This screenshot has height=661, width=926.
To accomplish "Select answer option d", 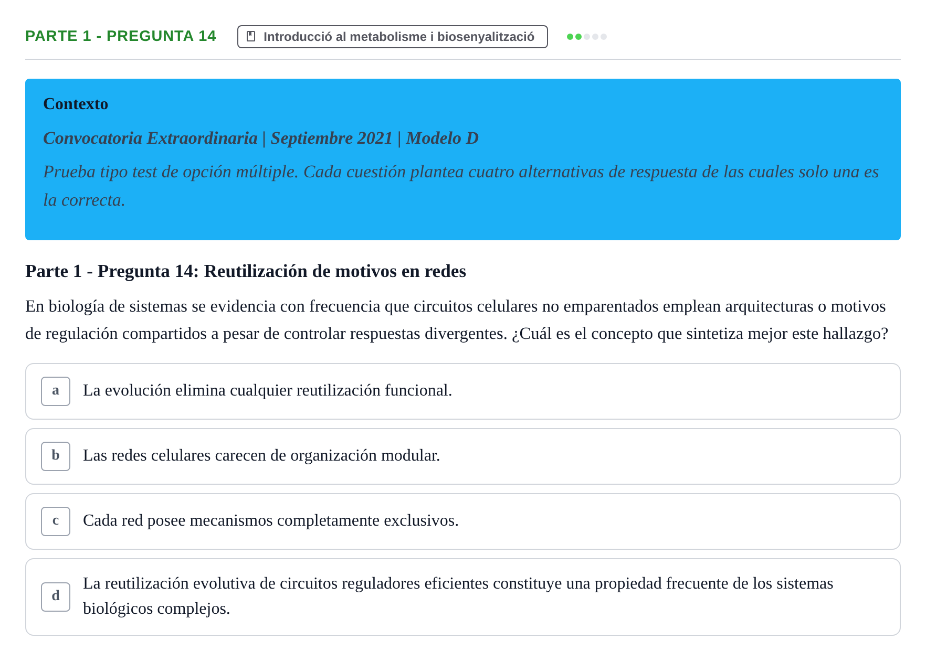I will 462,597.
